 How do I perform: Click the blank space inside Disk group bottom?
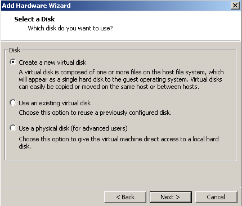(120, 155)
